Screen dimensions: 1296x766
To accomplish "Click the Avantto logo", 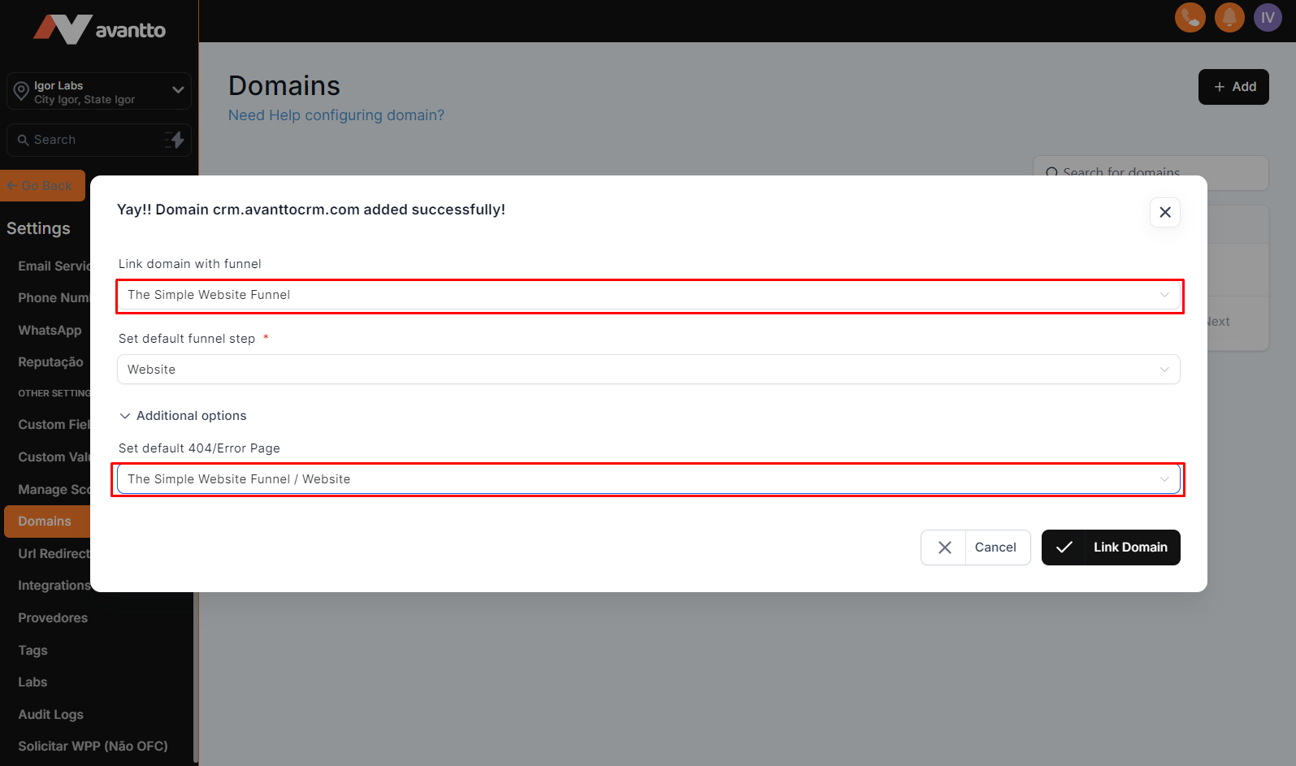I will 99,30.
